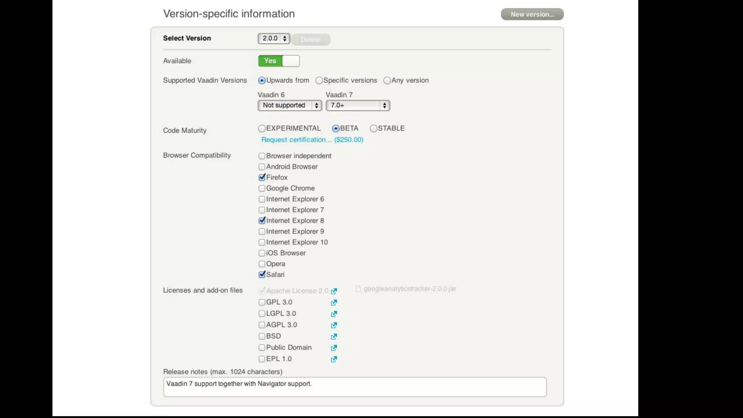Open BSD license external link icon

[x=334, y=337]
